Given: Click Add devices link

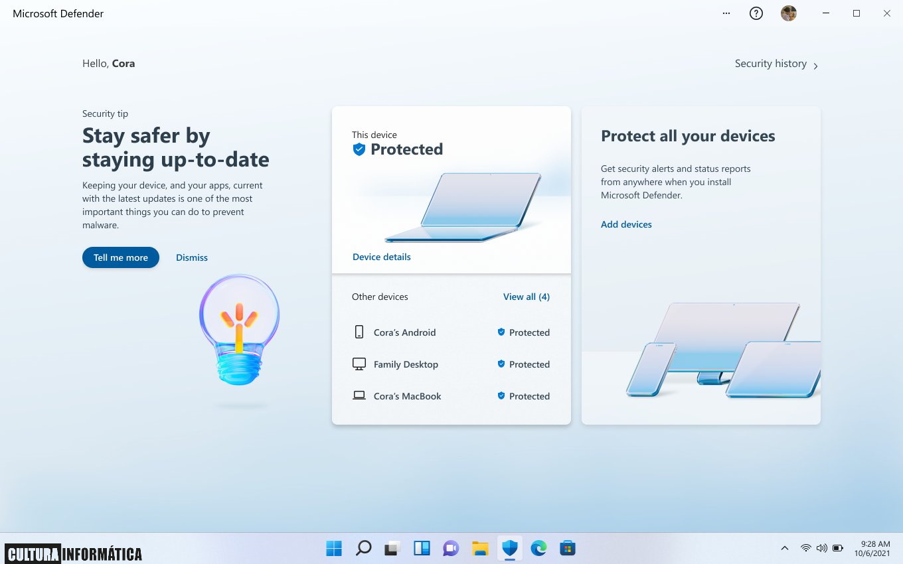Looking at the screenshot, I should coord(626,224).
